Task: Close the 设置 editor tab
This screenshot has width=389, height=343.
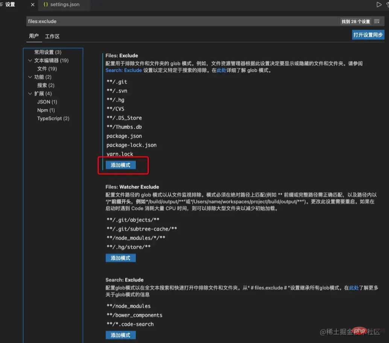Action: (33, 5)
